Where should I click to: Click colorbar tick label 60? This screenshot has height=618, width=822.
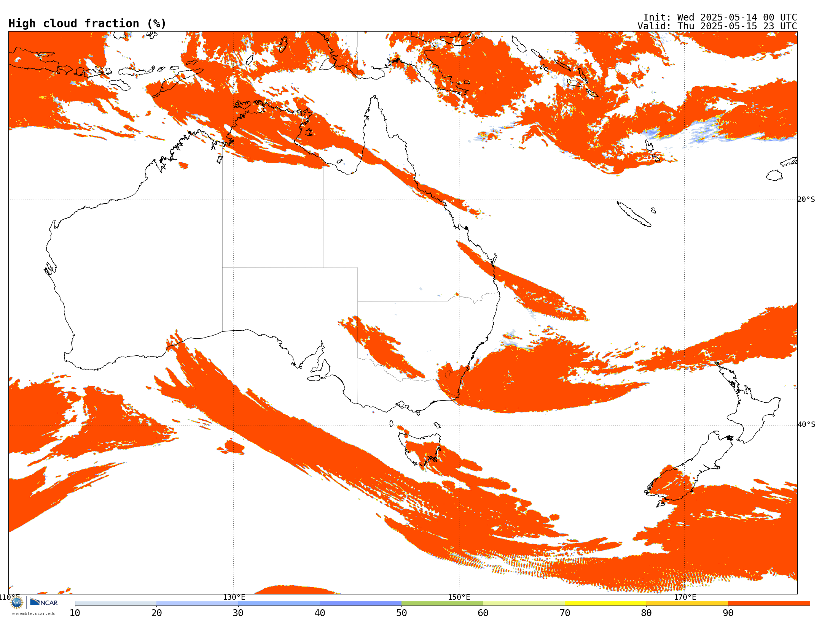[x=483, y=613]
